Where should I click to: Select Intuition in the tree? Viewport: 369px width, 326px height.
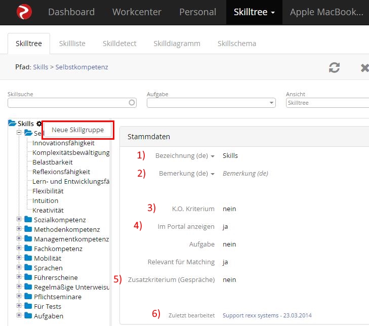[45, 200]
